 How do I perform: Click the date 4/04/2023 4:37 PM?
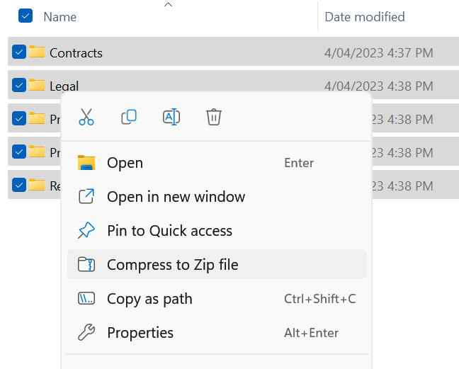pyautogui.click(x=378, y=53)
